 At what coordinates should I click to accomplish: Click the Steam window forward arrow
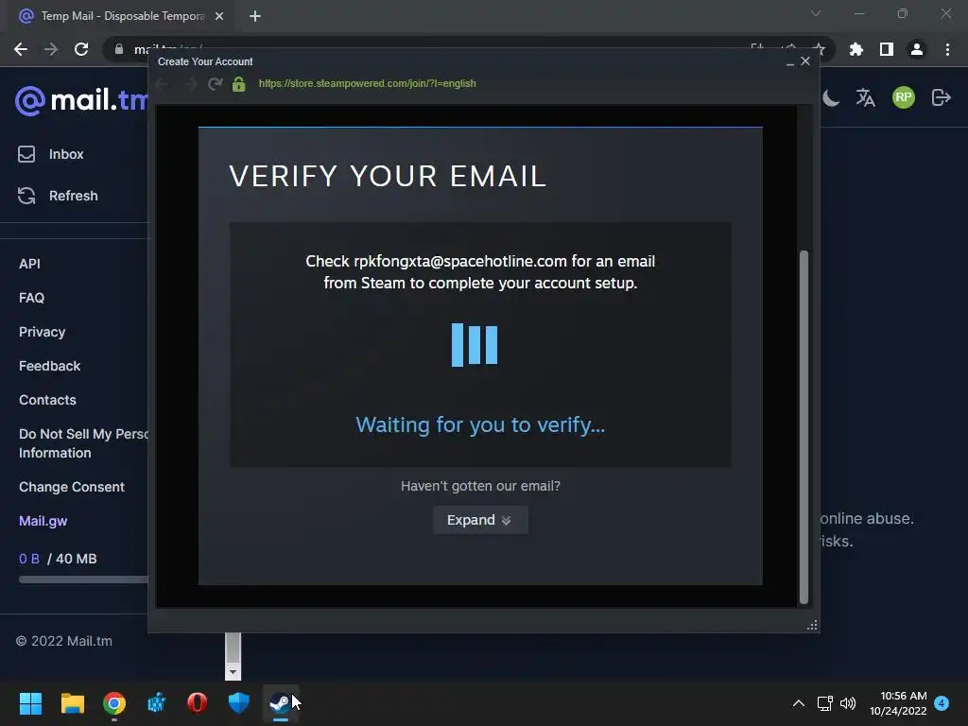(190, 83)
